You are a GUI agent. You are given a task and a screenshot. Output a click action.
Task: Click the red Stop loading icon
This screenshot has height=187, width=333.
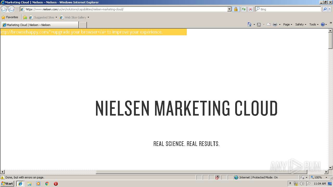coord(250,9)
